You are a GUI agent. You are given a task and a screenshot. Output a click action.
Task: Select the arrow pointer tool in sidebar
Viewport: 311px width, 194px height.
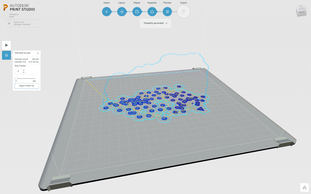click(6, 45)
